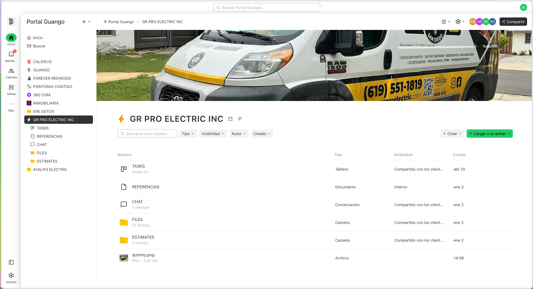Sort by the Creado column header
Image resolution: width=533 pixels, height=289 pixels.
459,155
